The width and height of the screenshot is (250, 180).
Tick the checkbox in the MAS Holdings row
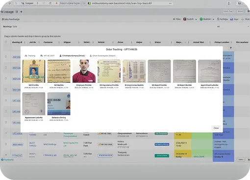pyautogui.click(x=6, y=144)
